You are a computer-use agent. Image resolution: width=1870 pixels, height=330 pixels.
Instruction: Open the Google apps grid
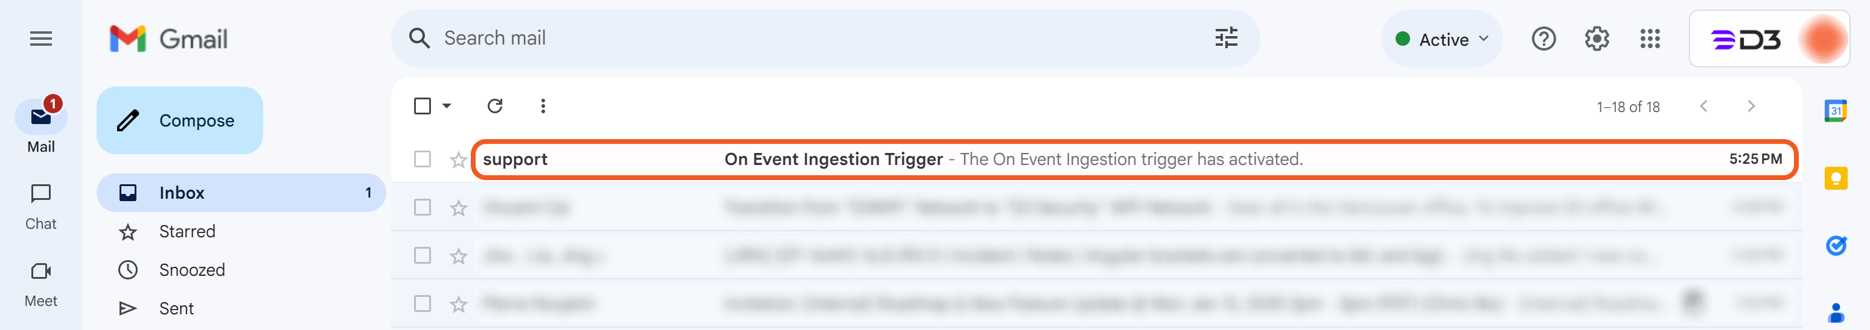click(1649, 39)
